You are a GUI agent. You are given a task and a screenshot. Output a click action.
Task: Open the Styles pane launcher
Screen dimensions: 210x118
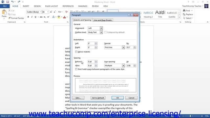[180, 22]
